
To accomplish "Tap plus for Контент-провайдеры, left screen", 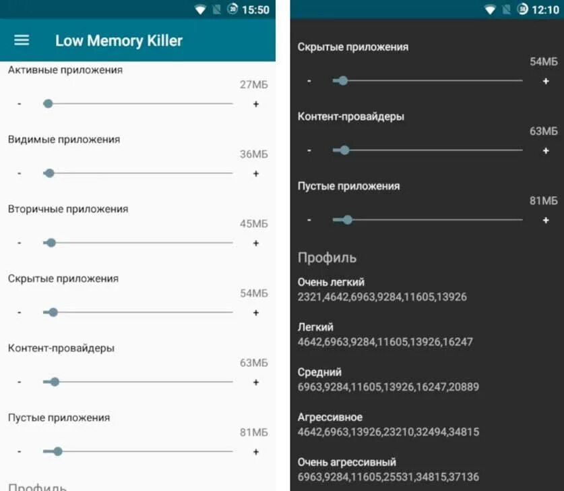I will point(256,382).
